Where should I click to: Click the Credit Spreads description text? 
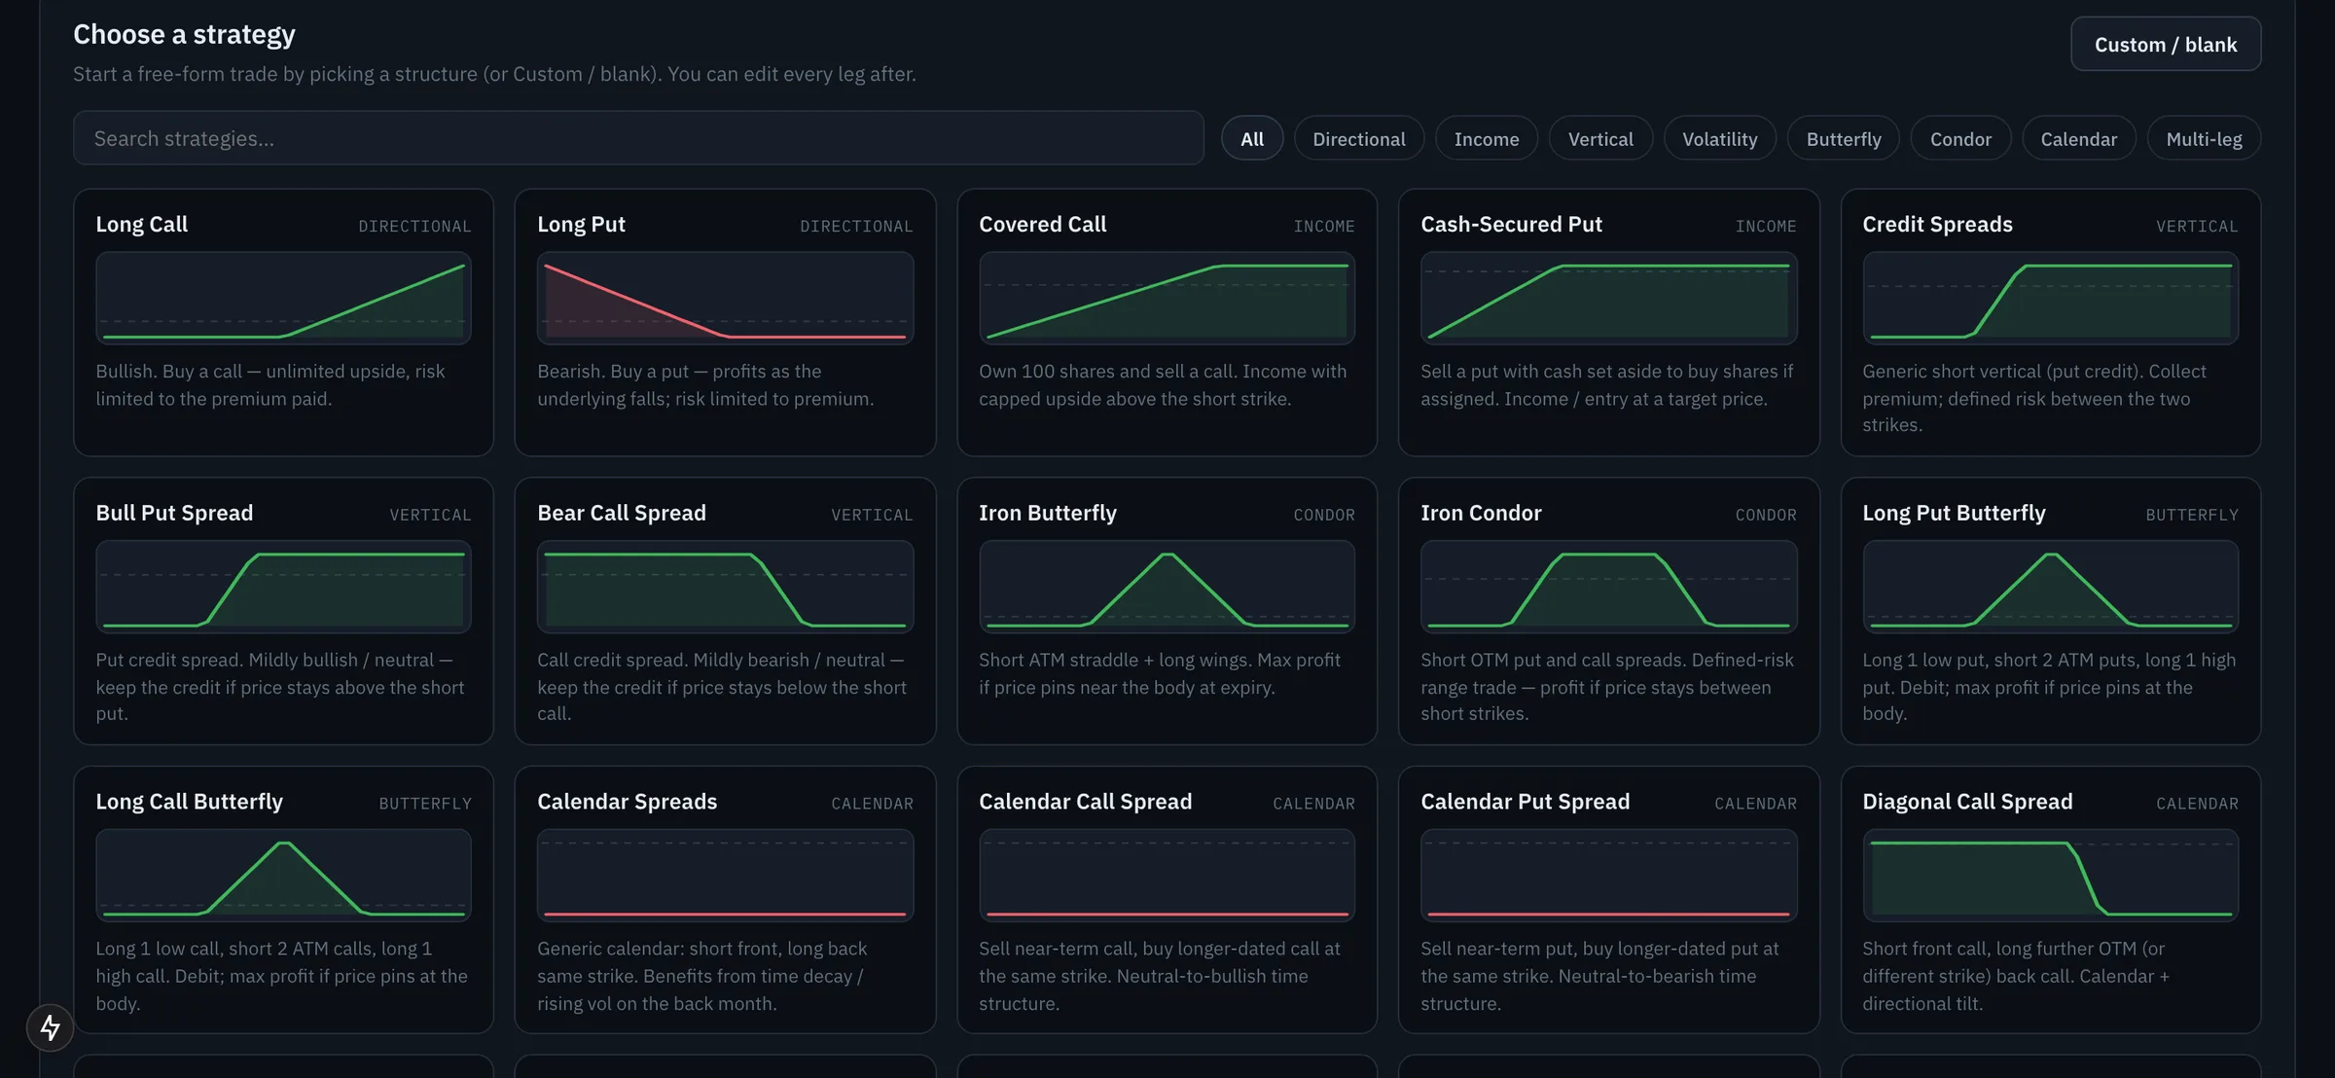coord(2034,398)
